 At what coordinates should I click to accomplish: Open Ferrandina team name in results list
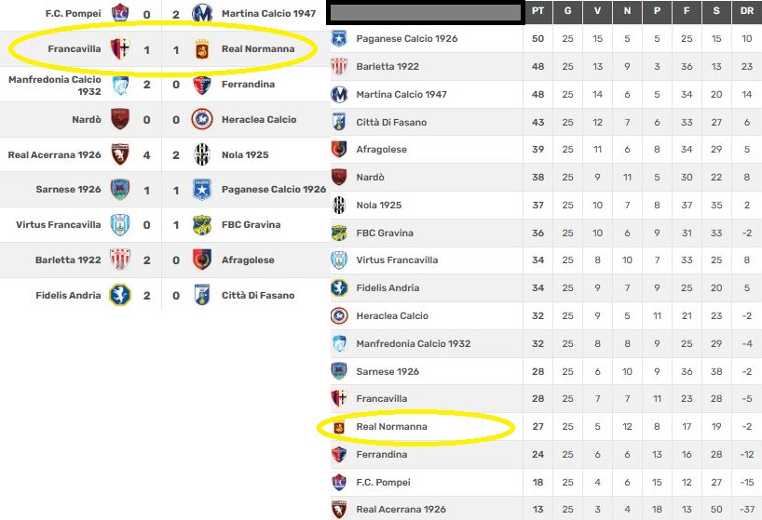(248, 85)
